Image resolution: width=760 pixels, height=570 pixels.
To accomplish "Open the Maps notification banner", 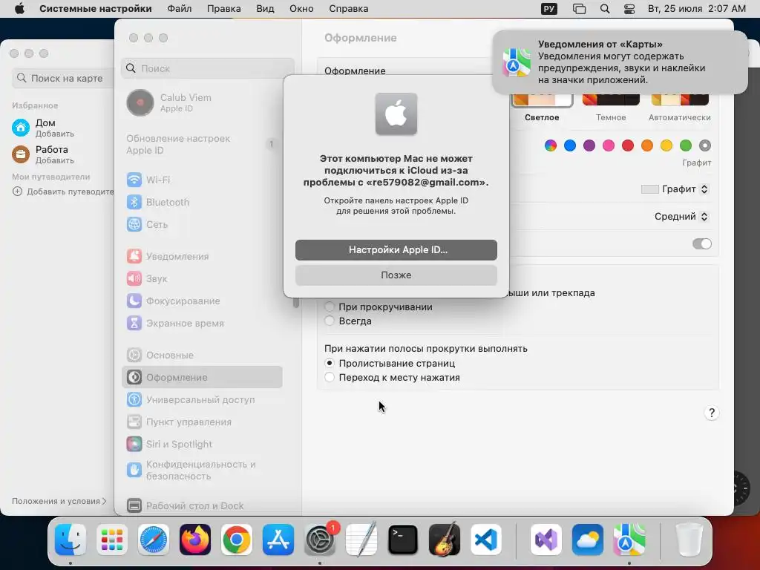I will pos(620,62).
